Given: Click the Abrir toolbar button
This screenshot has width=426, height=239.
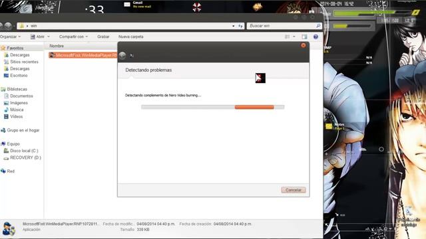Looking at the screenshot, I should point(37,37).
